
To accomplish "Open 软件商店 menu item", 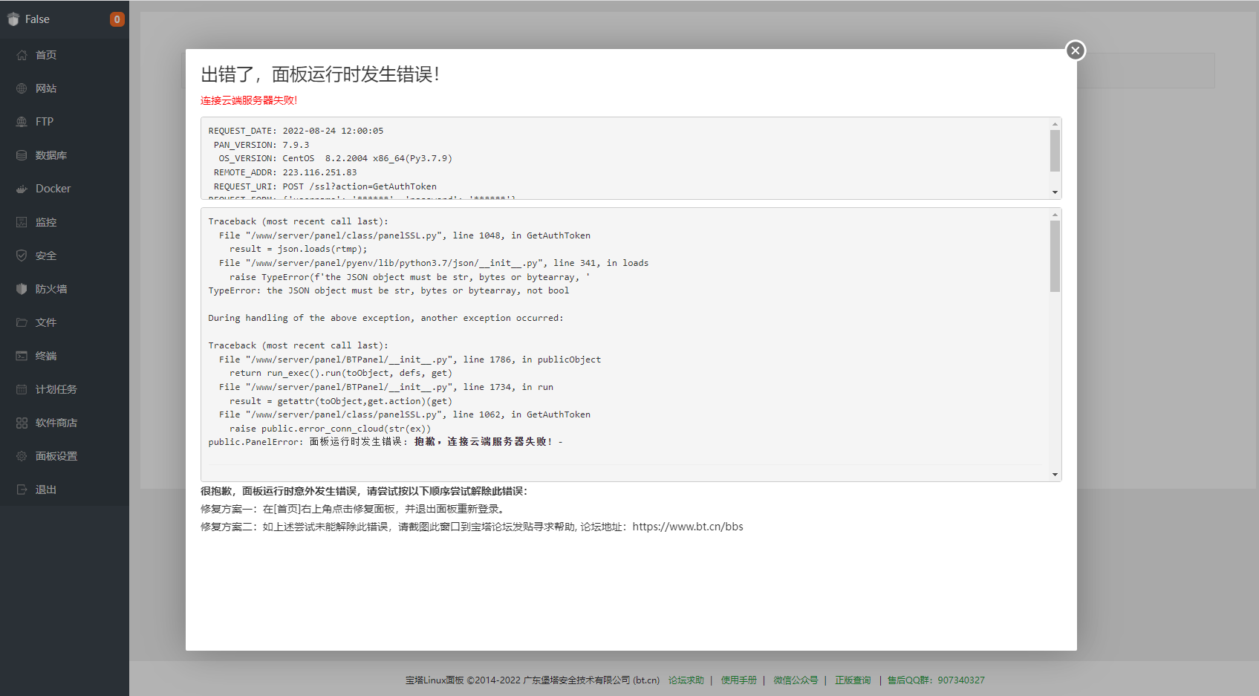I will click(56, 423).
